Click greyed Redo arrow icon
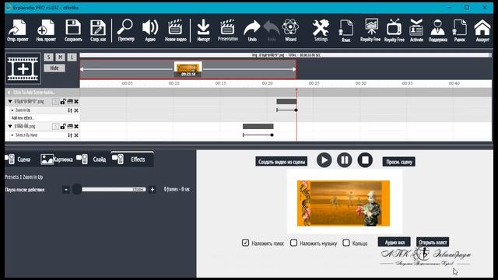This screenshot has width=498, height=280. 272,30
